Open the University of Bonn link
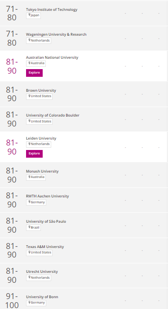This screenshot has height=309, width=168. pos(42,297)
